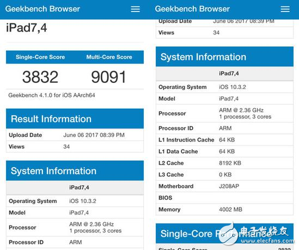Click the 9091 multi-core score value
The height and width of the screenshot is (250, 299).
pos(108,77)
